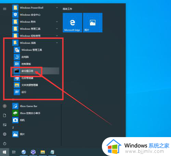Click the Windows PowerShell label

click(31, 8)
